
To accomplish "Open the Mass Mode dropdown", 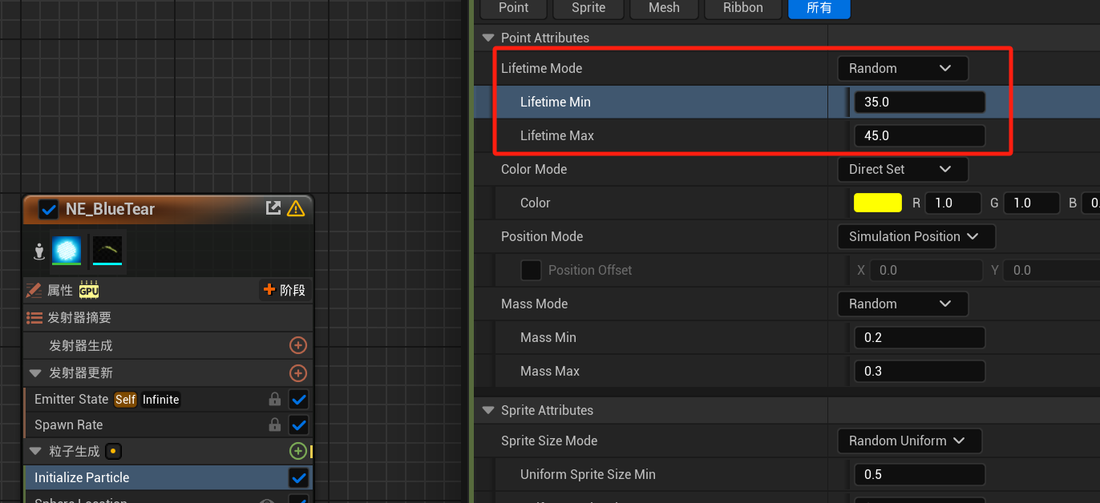I will [x=903, y=304].
